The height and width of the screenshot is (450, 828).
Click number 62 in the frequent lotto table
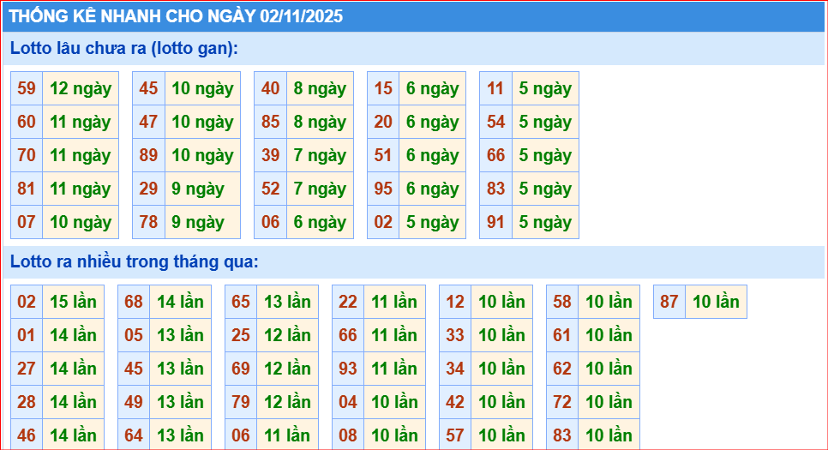562,368
